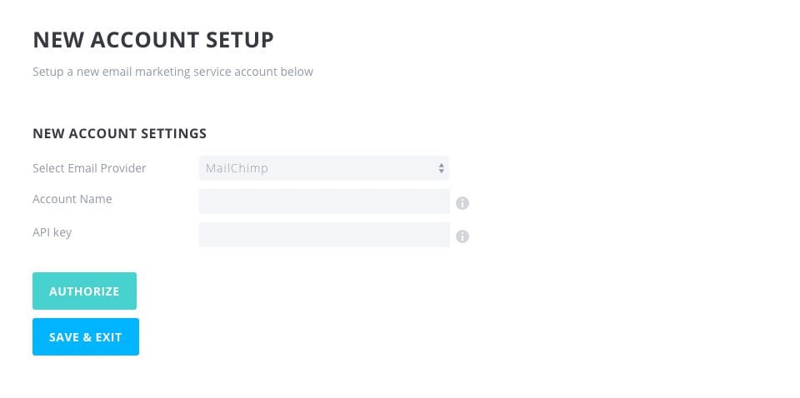Click the info icon beside API key
Image resolution: width=800 pixels, height=398 pixels.
coord(462,236)
